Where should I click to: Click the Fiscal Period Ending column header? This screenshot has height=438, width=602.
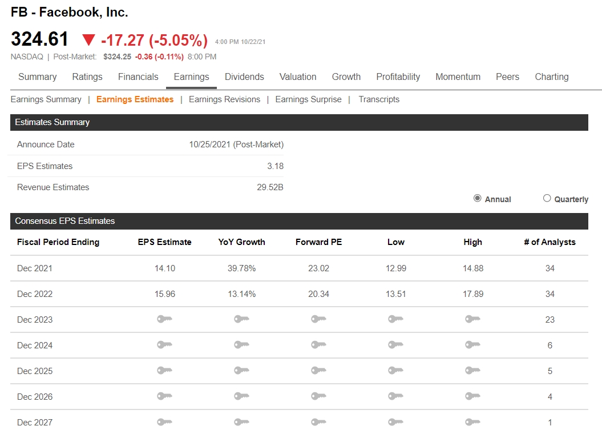[58, 242]
